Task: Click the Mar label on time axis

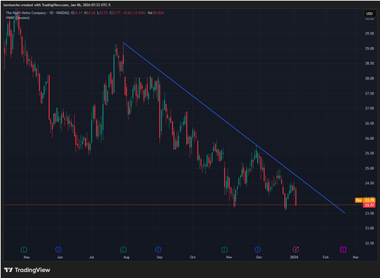Action: 356,257
